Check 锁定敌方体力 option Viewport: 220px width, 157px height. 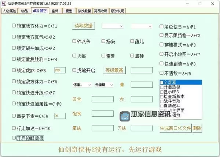tap(14, 81)
